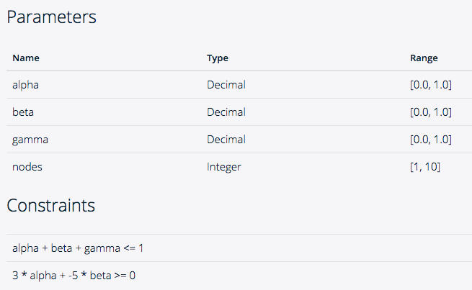Select the nodes parameter name
The width and height of the screenshot is (472, 290).
point(27,167)
